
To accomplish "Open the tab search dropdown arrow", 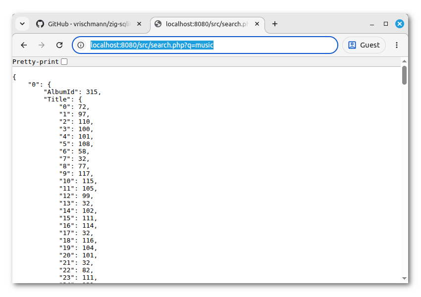I will tap(22, 24).
